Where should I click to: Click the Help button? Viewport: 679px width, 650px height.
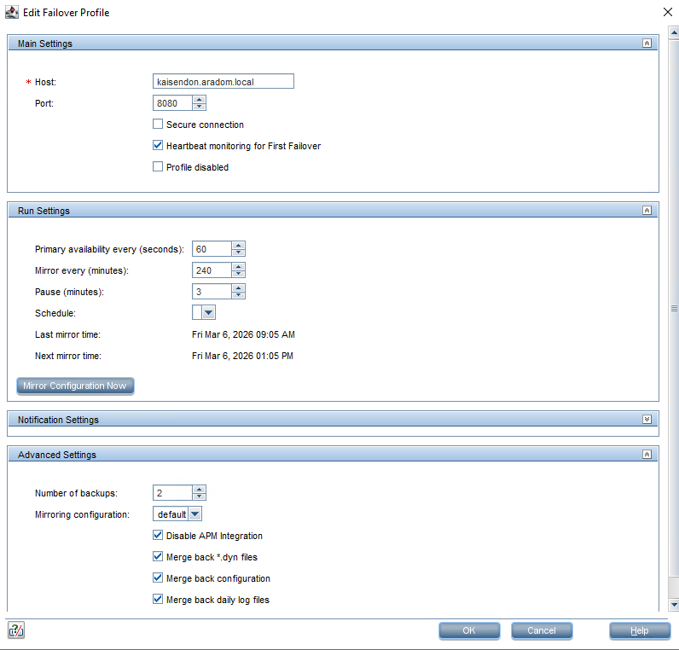click(x=640, y=630)
